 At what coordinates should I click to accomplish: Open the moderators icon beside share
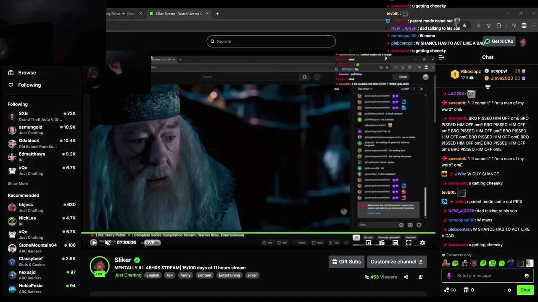[x=421, y=277]
